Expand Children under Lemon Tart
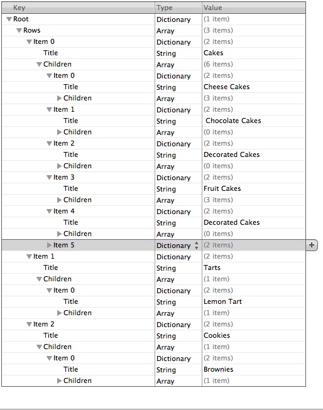 click(60, 313)
